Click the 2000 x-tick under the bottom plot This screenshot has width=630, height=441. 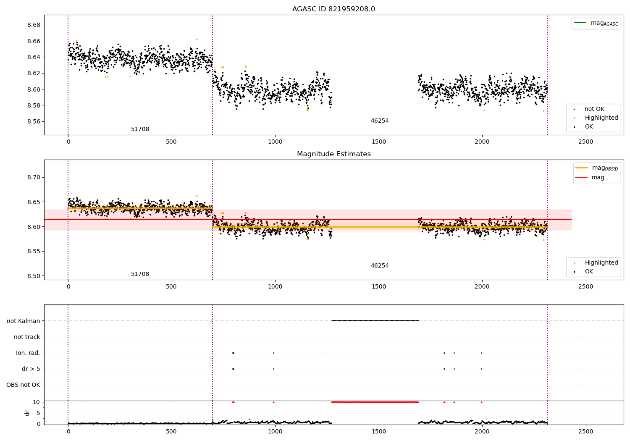(x=482, y=431)
